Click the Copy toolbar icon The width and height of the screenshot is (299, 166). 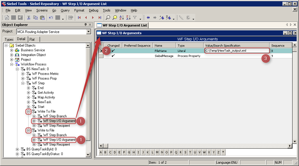point(35,18)
